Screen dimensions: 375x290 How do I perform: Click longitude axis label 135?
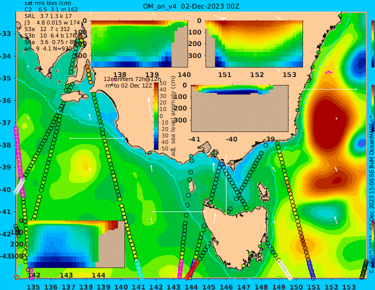click(33, 286)
